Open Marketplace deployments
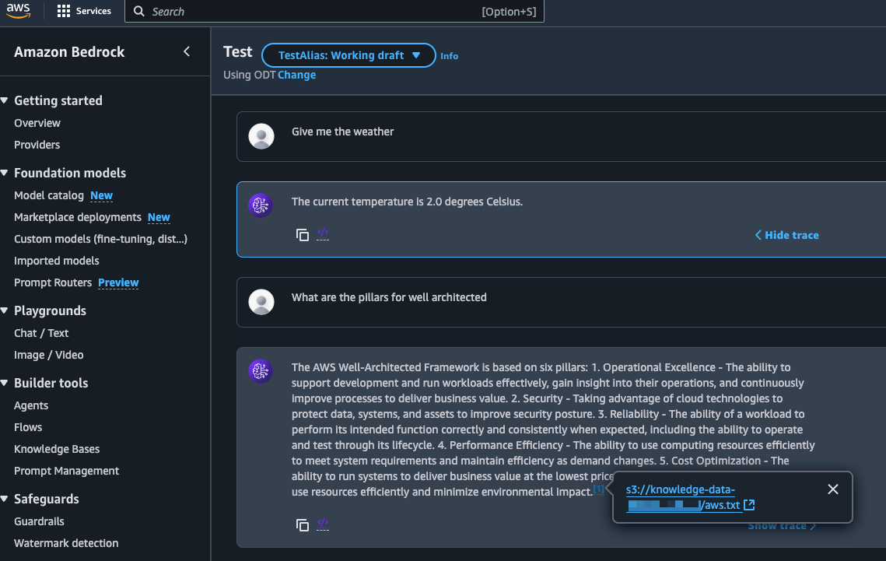The width and height of the screenshot is (886, 561). (x=78, y=218)
